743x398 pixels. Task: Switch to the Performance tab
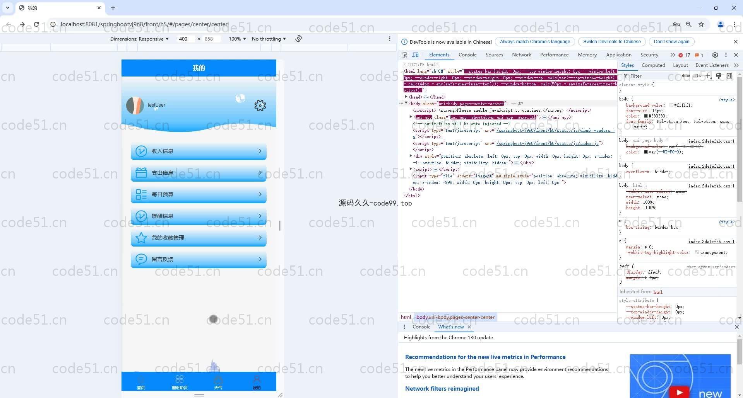pos(555,55)
